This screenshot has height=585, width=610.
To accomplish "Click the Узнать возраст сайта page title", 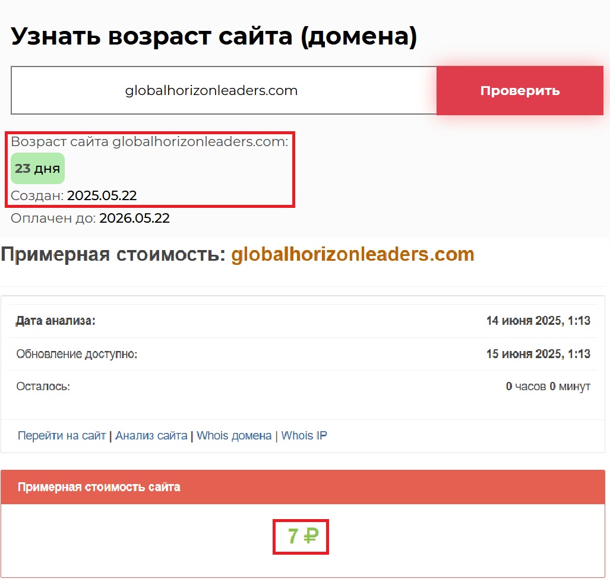I will point(214,37).
